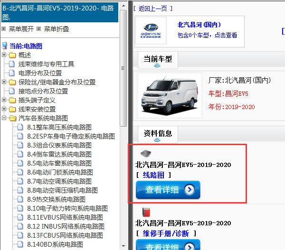
Task: Click 查看详细 button under 线路图
Action: click(168, 190)
